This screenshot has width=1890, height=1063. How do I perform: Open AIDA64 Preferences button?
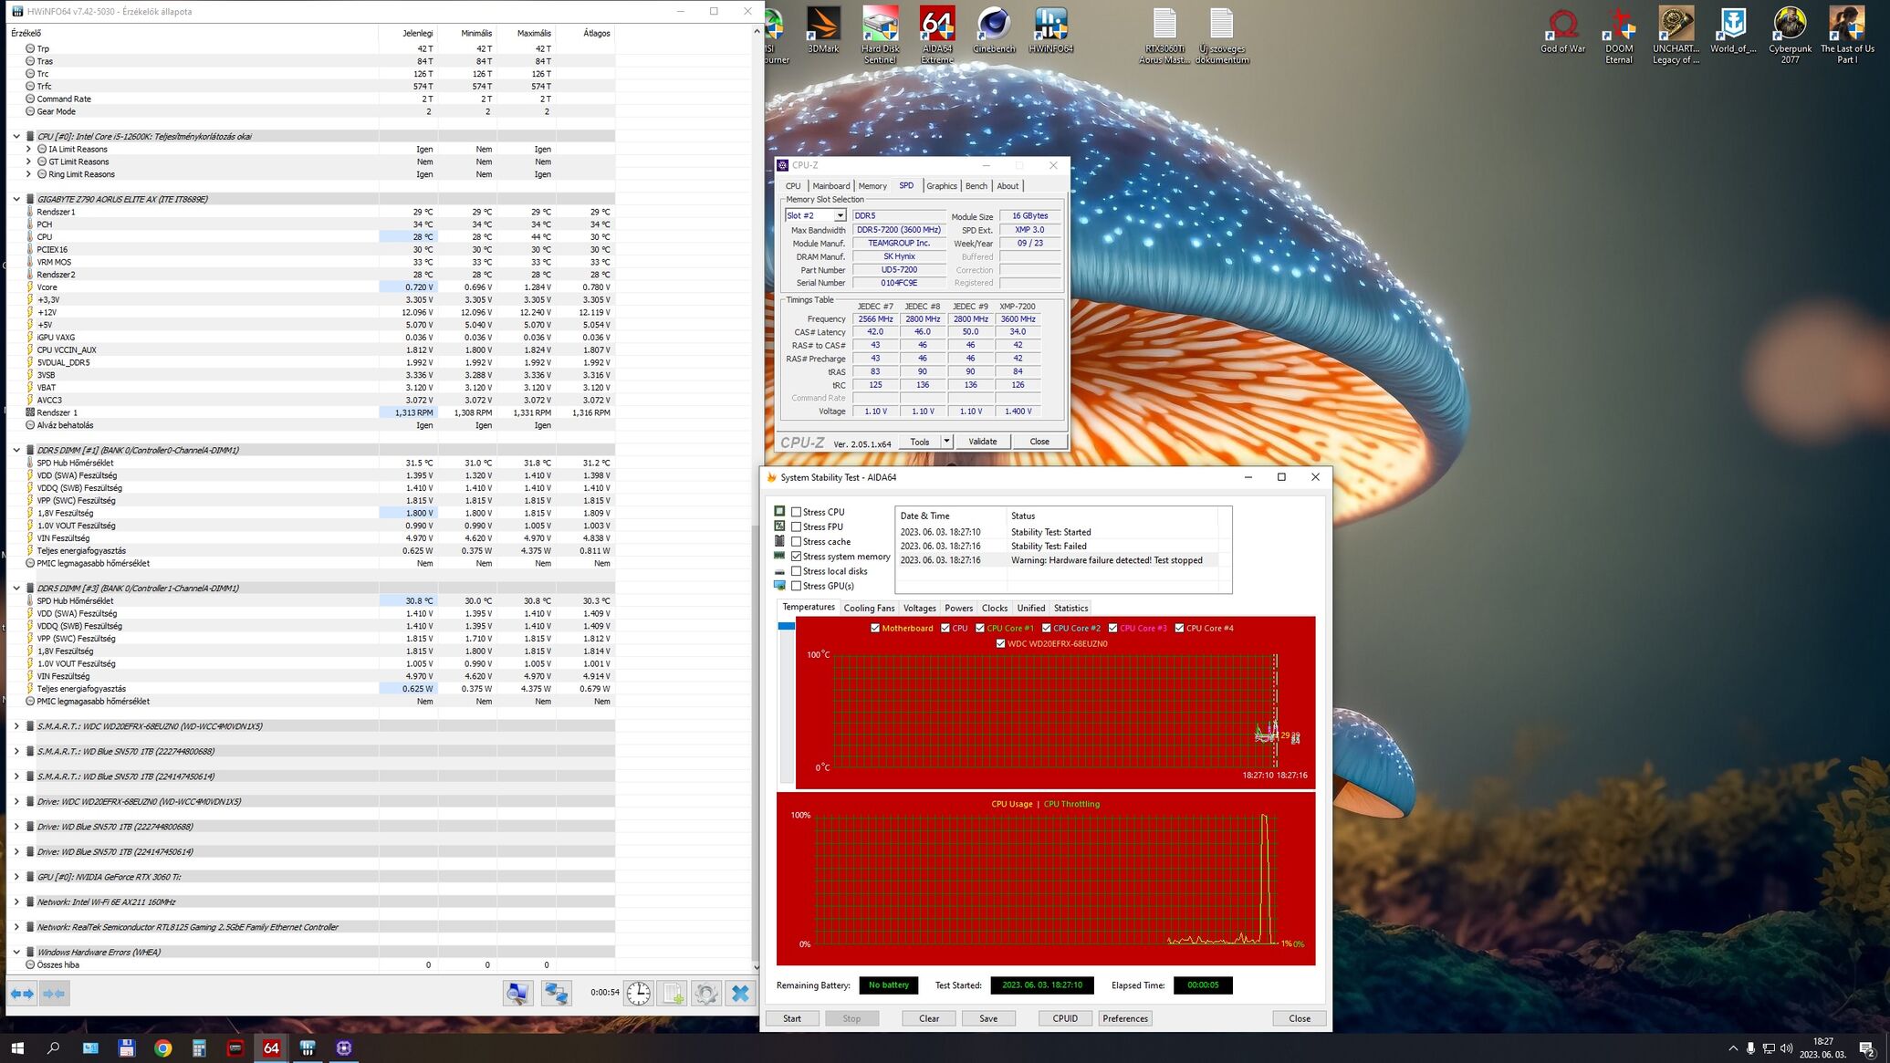[1124, 1018]
